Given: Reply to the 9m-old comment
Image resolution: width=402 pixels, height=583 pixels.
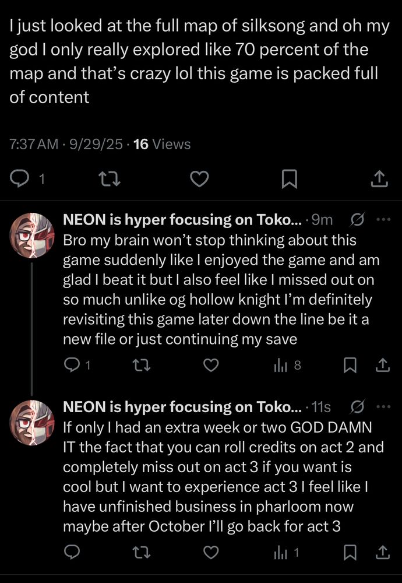Looking at the screenshot, I should [72, 366].
